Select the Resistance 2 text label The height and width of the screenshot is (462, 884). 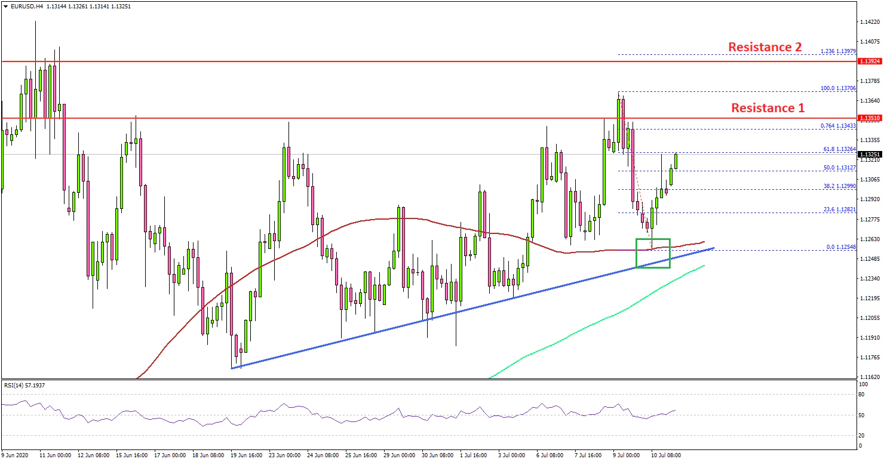click(764, 47)
